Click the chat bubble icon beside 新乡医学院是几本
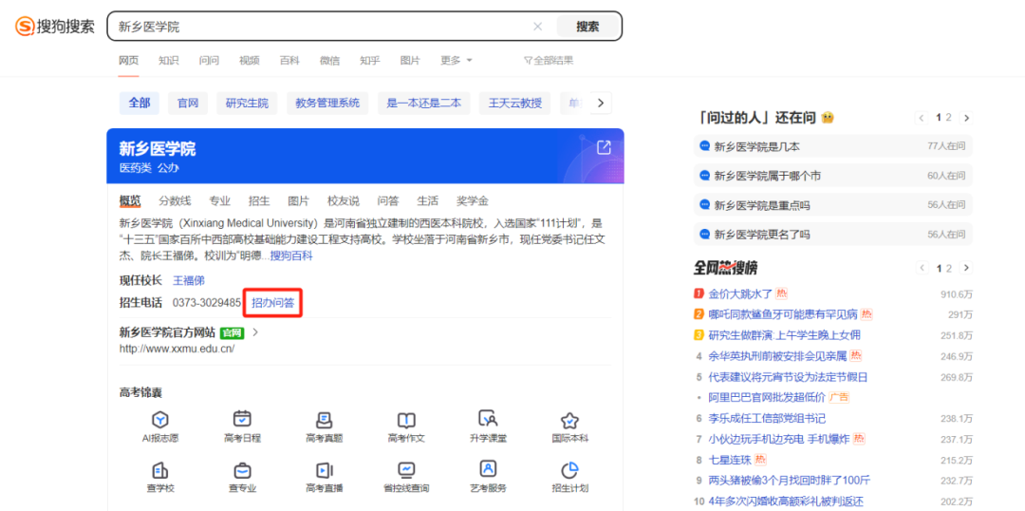Image resolution: width=1025 pixels, height=511 pixels. click(704, 146)
